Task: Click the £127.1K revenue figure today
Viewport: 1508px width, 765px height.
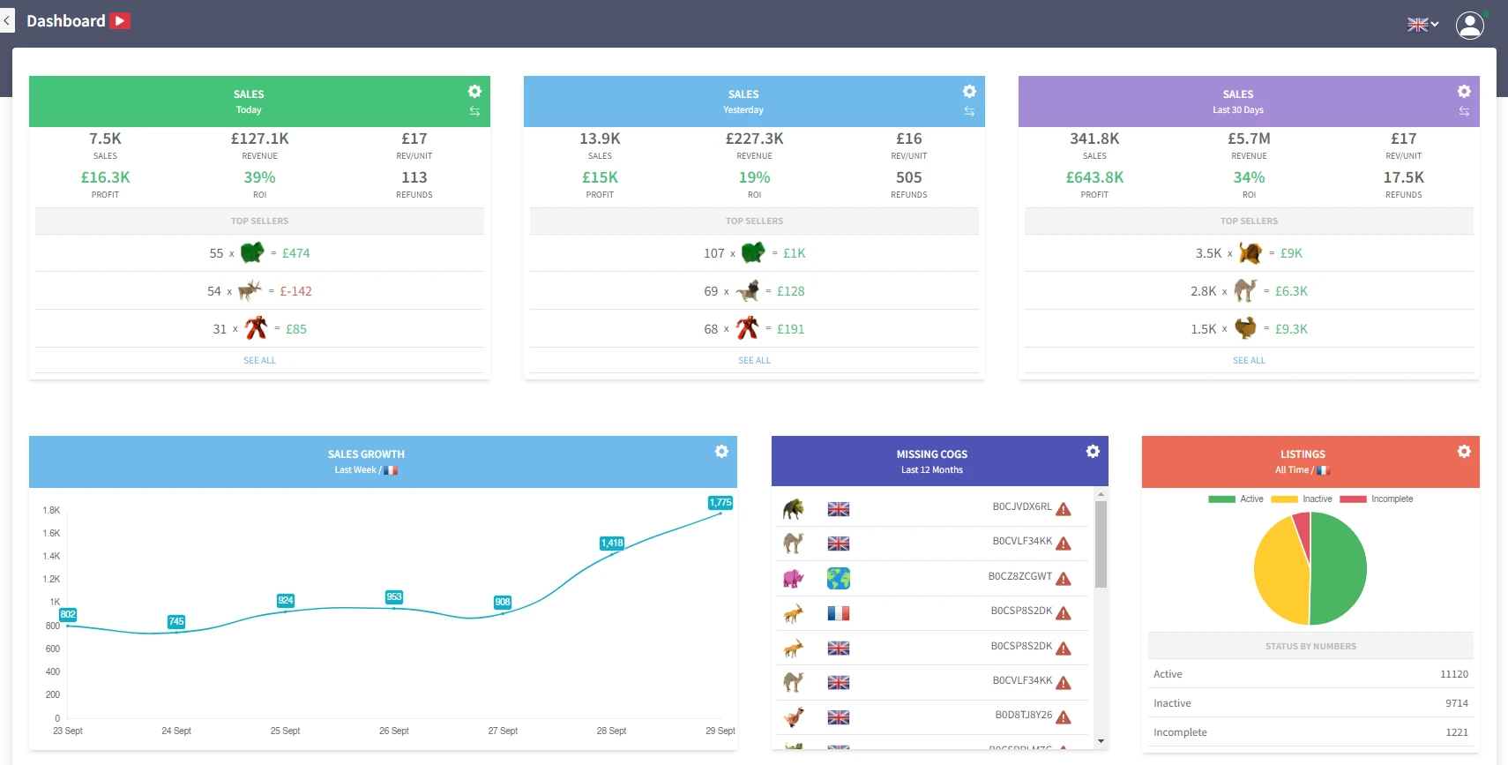Action: point(260,139)
